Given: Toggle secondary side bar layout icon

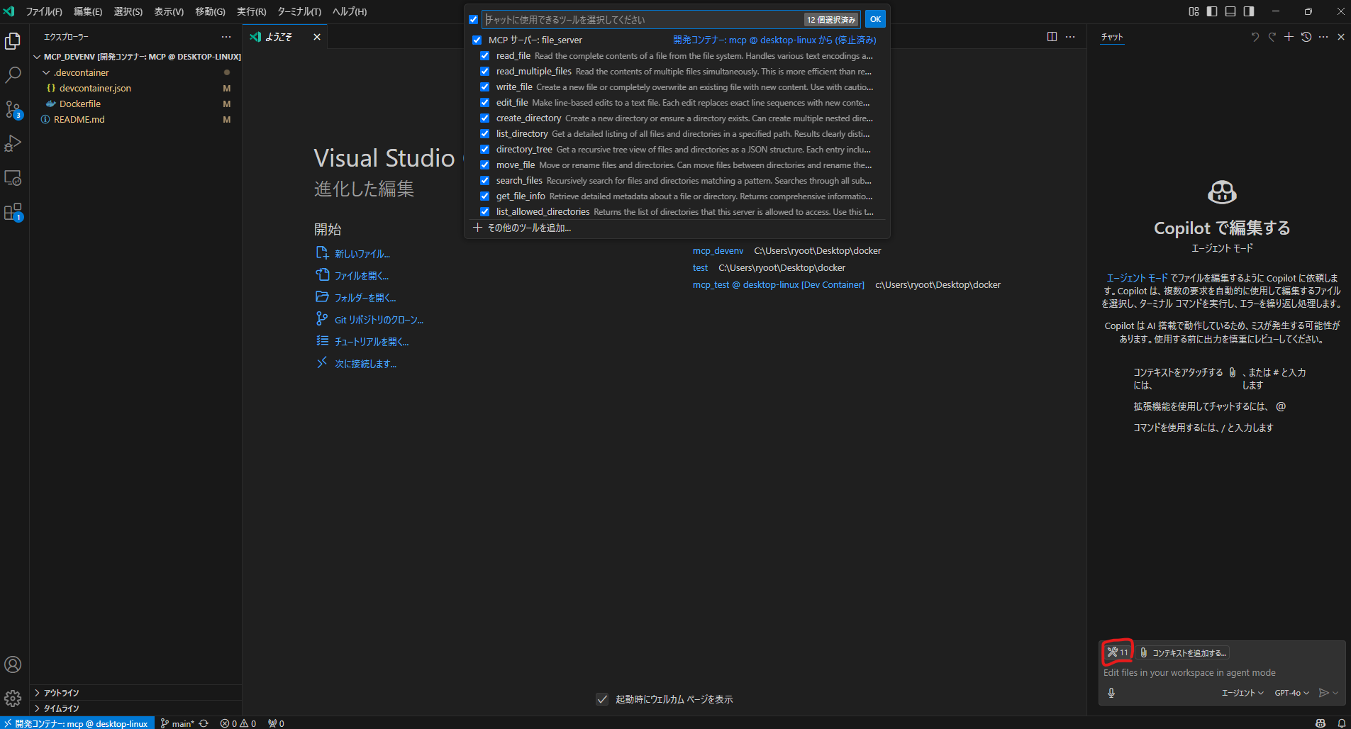Looking at the screenshot, I should [1249, 11].
